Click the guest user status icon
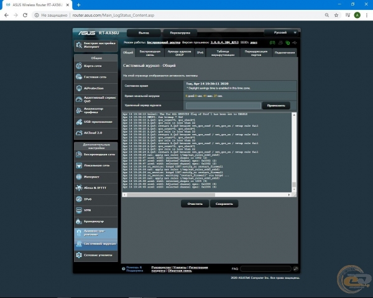 pos(281,43)
